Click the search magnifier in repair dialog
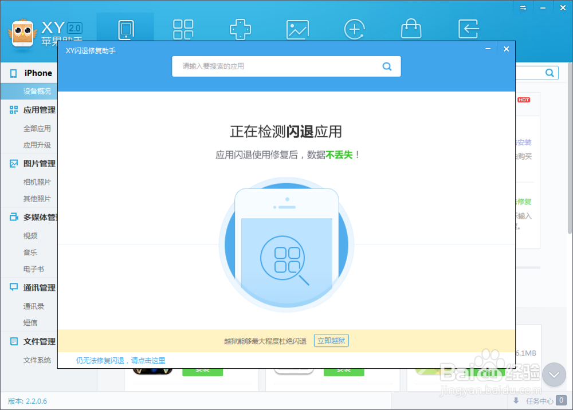This screenshot has height=410, width=573. click(387, 66)
